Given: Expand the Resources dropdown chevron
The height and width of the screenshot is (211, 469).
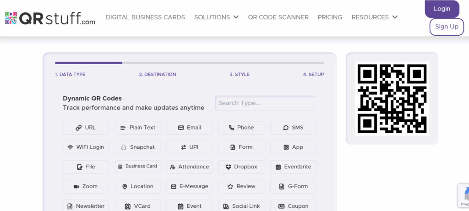Looking at the screenshot, I should 395,17.
